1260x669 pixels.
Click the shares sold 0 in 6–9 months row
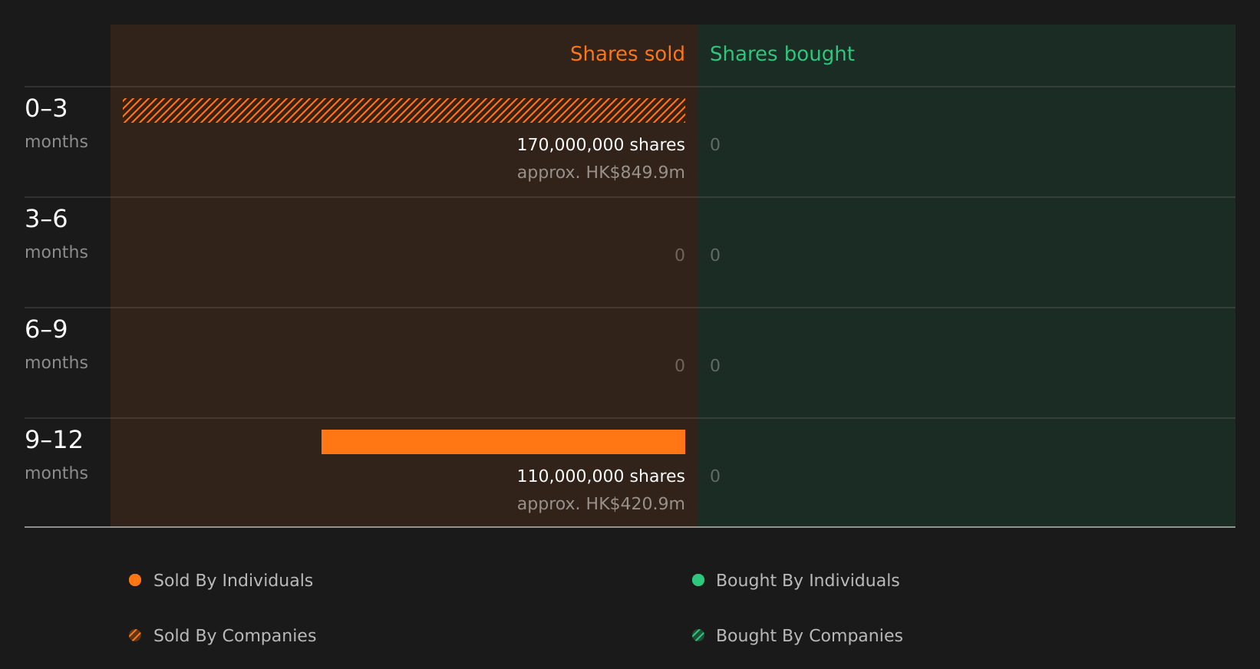pos(680,366)
